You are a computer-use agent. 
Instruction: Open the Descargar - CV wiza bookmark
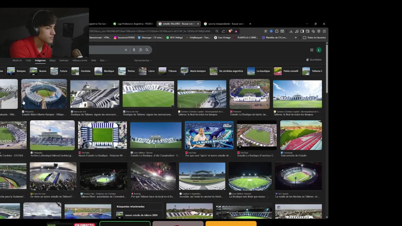click(x=150, y=38)
